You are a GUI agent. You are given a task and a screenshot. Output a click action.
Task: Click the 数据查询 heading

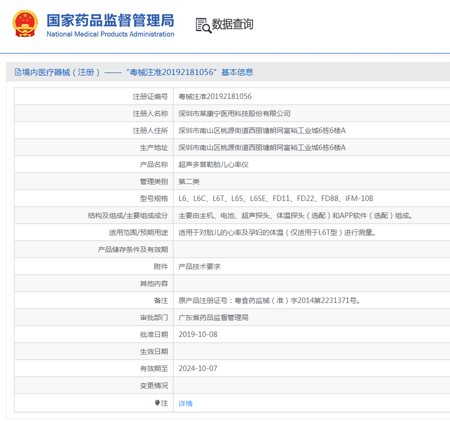click(x=232, y=24)
